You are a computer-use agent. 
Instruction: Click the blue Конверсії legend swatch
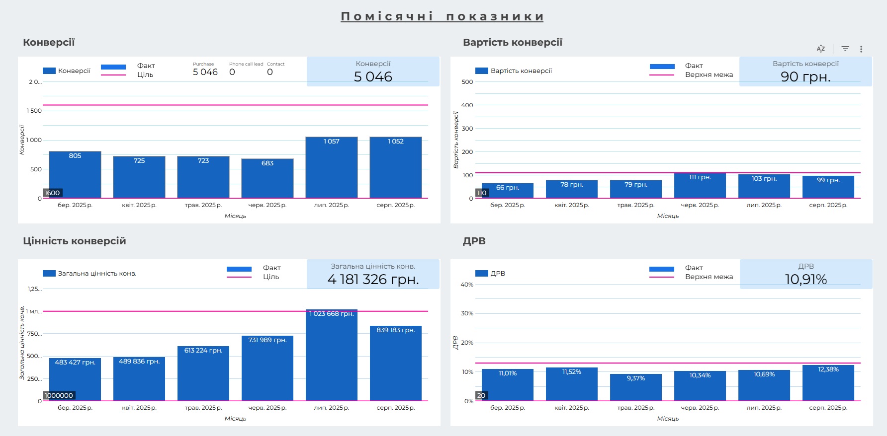(49, 71)
